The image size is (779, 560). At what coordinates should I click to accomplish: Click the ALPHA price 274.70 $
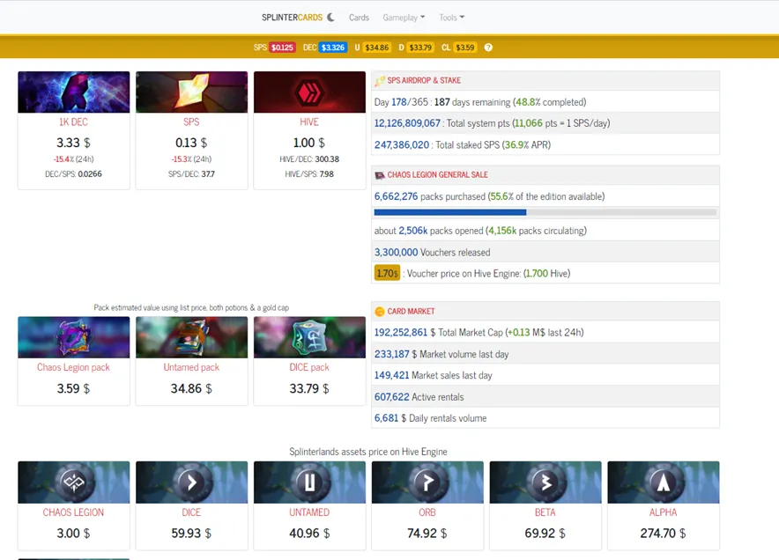point(664,534)
